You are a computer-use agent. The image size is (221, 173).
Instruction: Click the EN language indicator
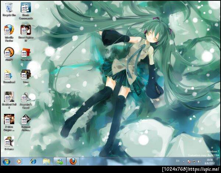(178, 161)
